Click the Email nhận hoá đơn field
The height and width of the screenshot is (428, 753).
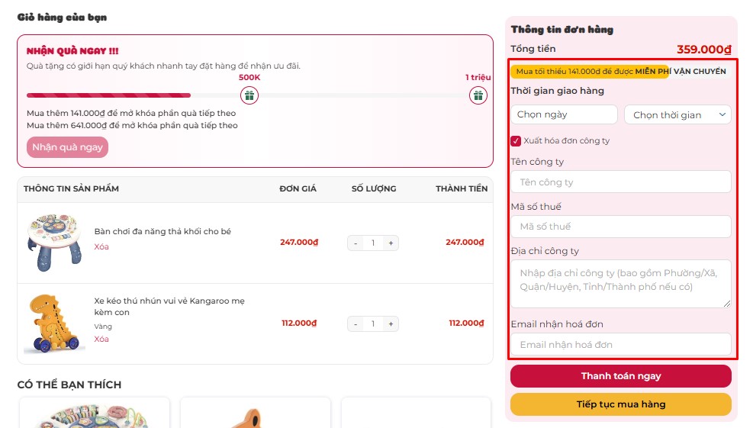(x=620, y=345)
